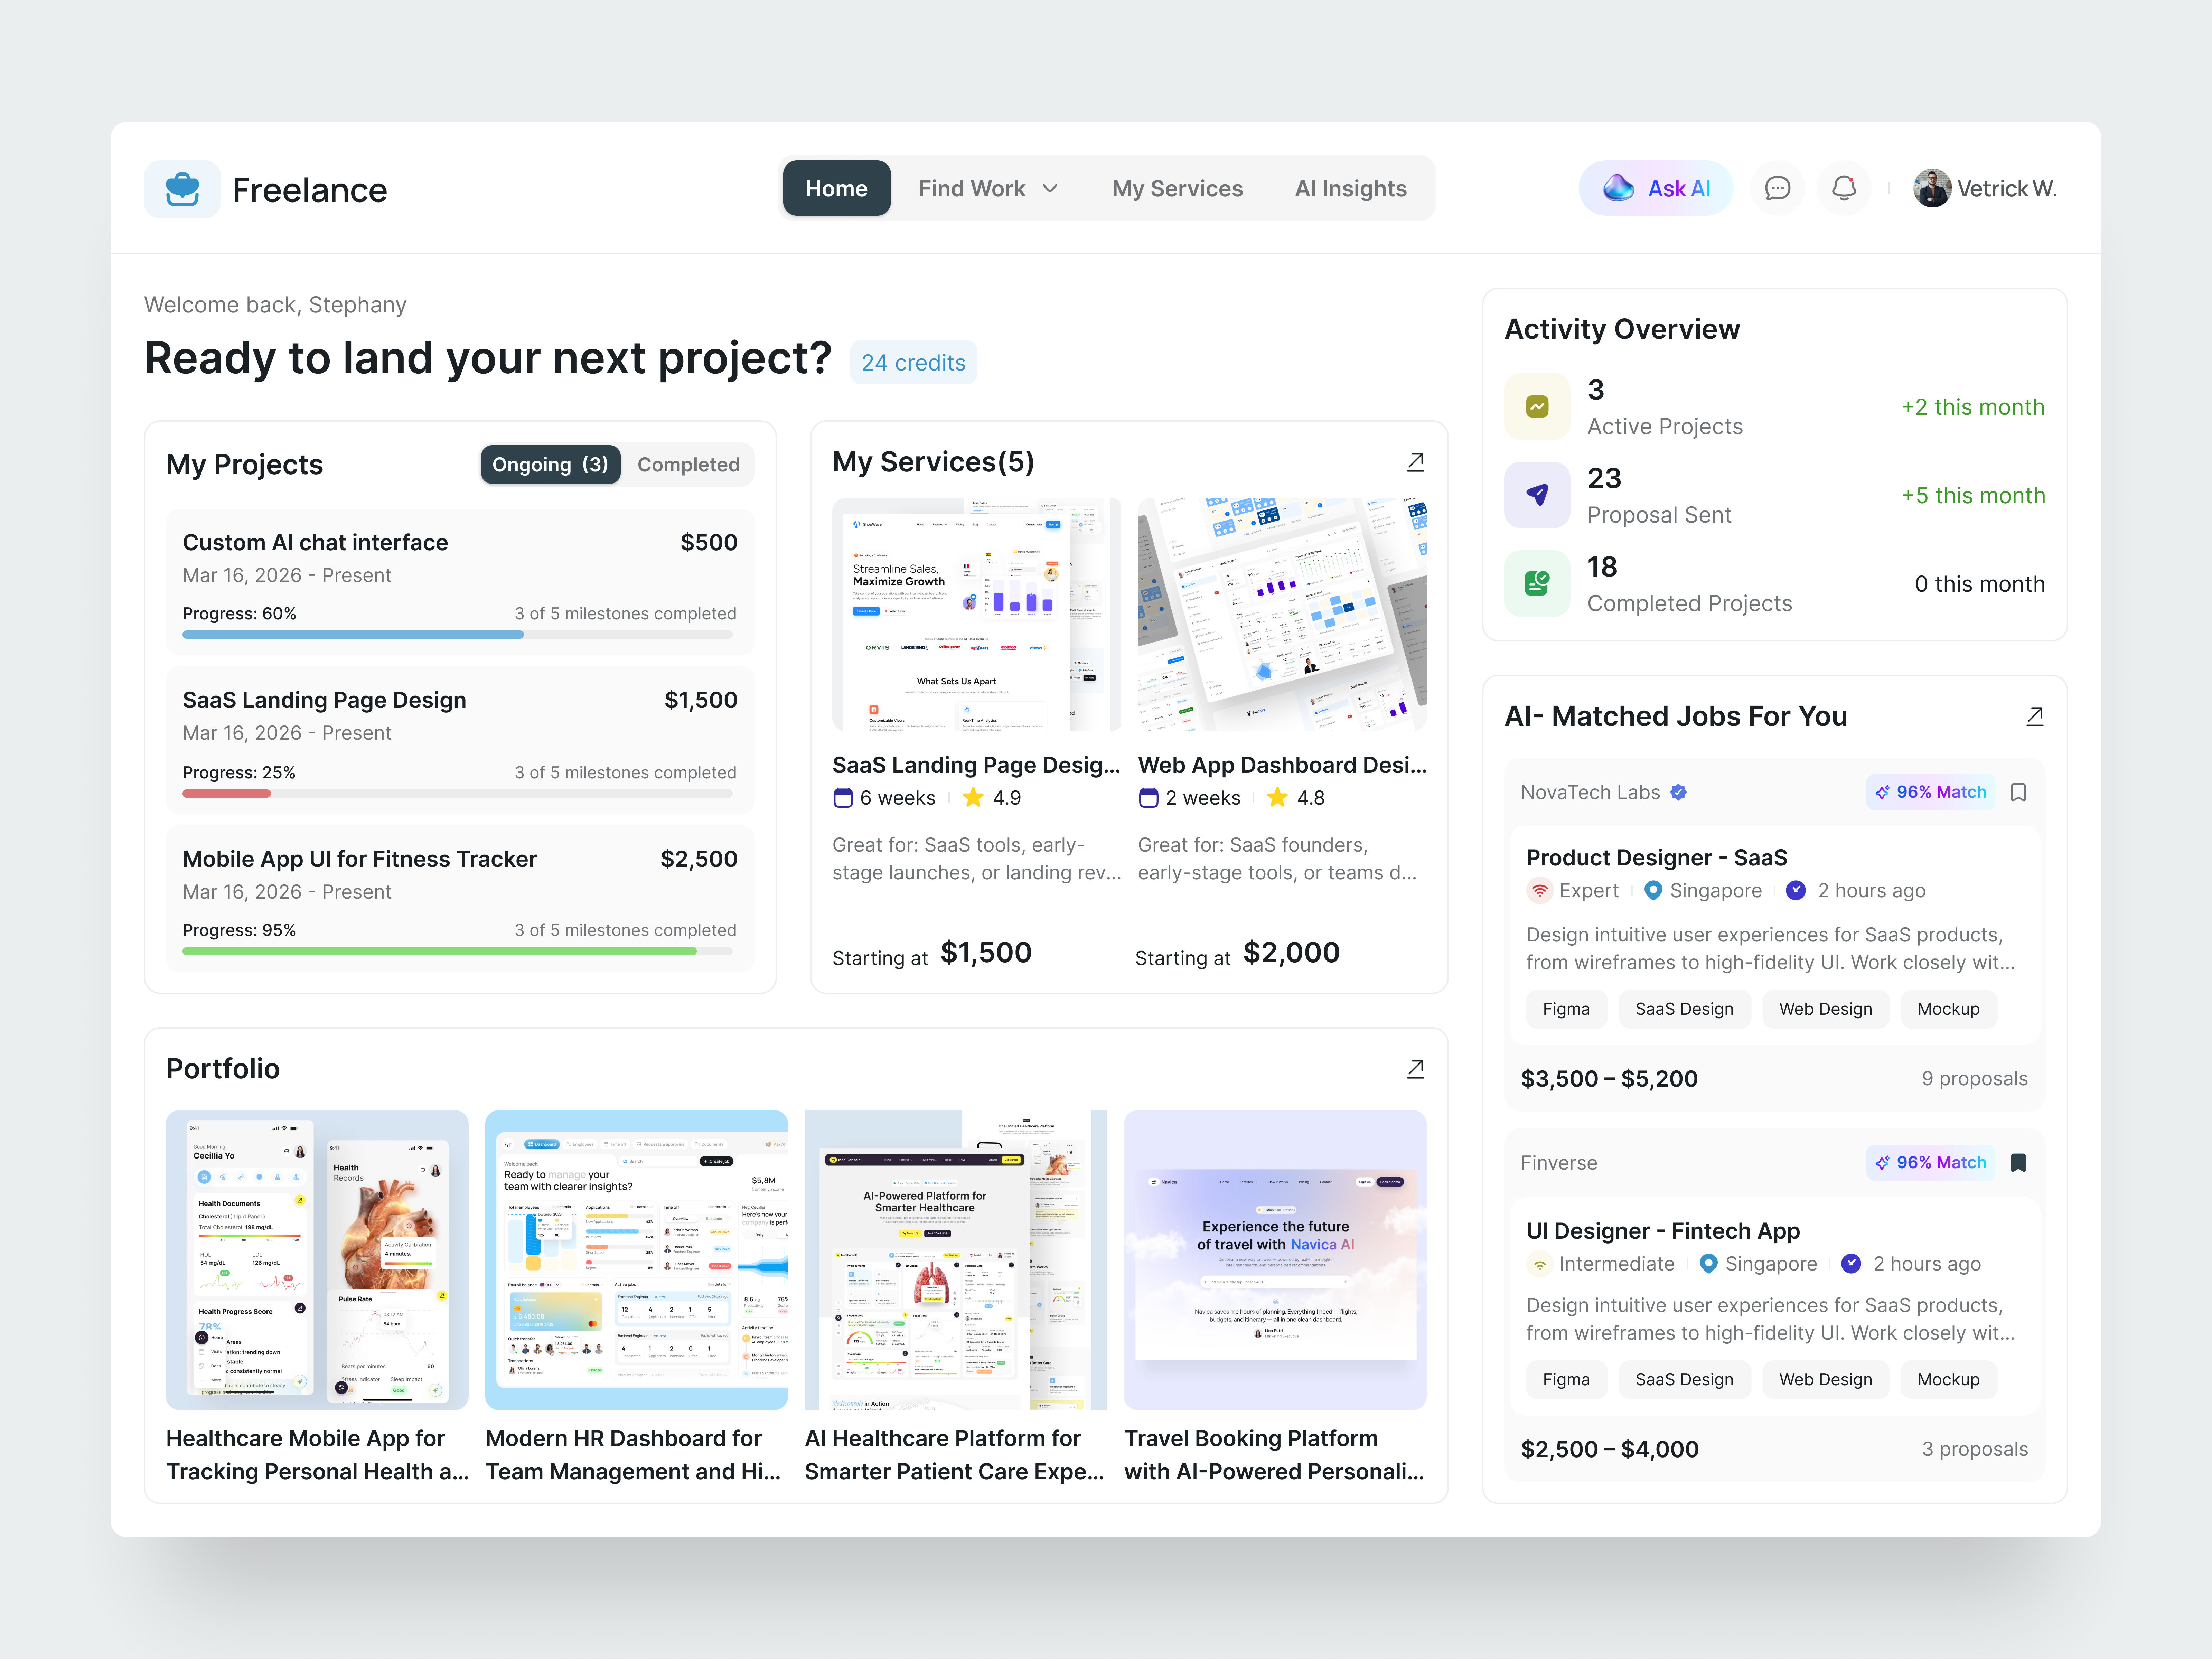2212x1659 pixels.
Task: Open Healthcare Mobile App portfolio thumbnail
Action: (x=317, y=1260)
